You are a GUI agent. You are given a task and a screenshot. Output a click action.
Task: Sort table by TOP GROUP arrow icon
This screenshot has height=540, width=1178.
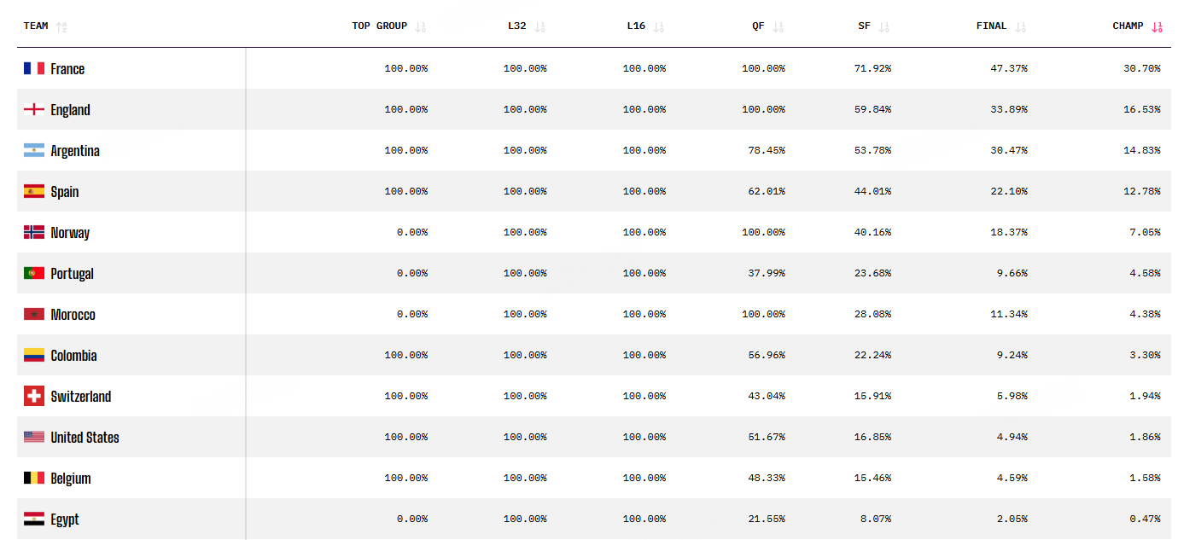[x=420, y=26]
